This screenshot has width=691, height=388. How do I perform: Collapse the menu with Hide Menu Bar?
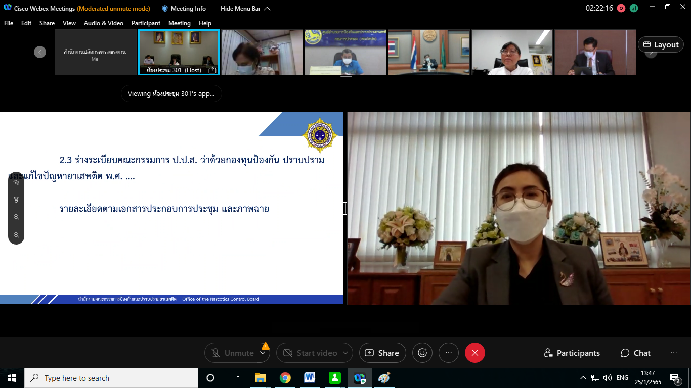pyautogui.click(x=245, y=9)
